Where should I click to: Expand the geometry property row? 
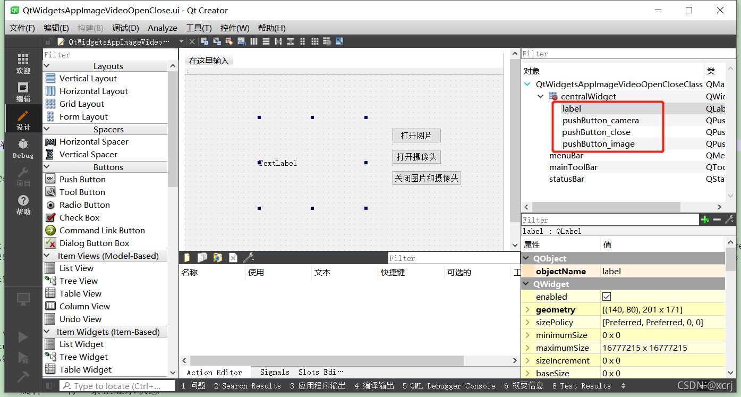coord(527,309)
